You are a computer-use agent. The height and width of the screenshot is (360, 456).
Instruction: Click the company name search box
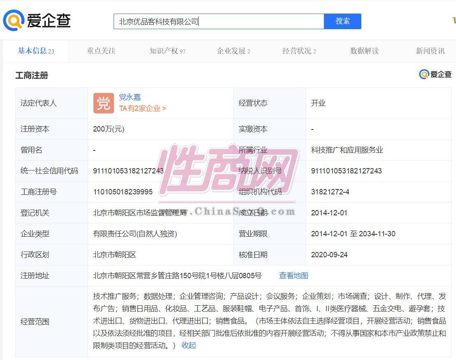219,21
